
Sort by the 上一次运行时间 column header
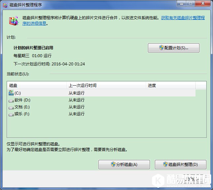tap(106, 85)
